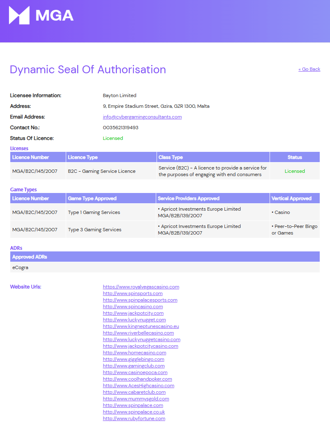Select the licensee name Bayton Limited
330x430 pixels.
pyautogui.click(x=120, y=95)
